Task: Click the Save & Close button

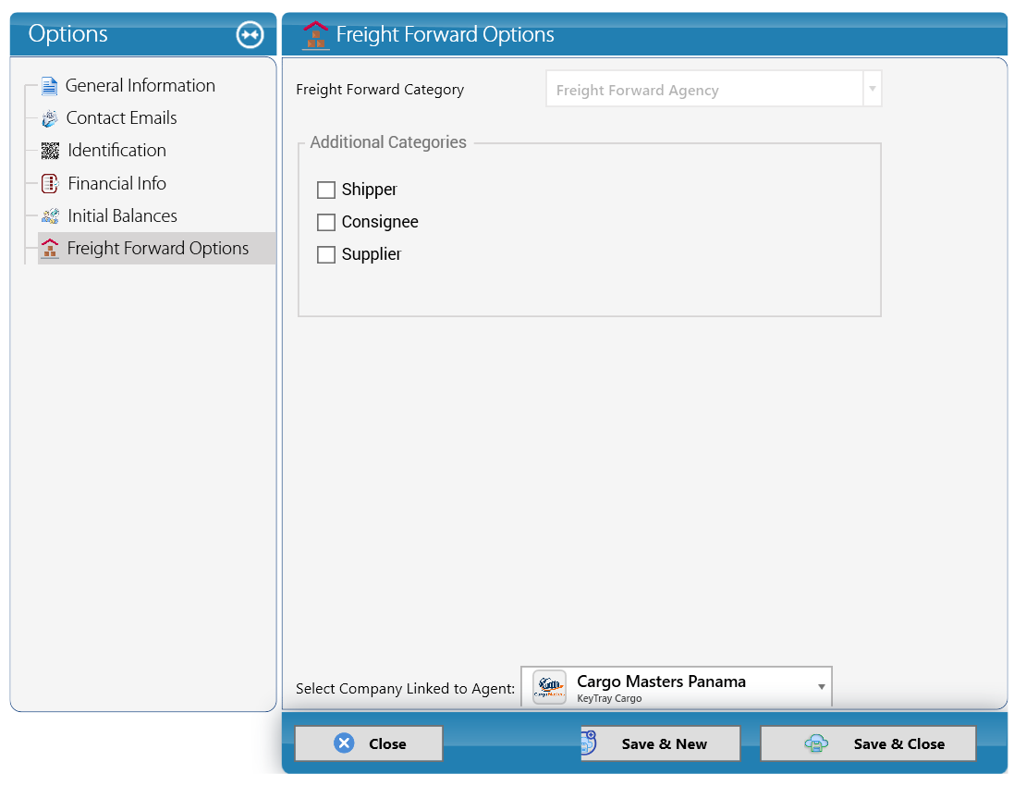Action: coord(868,743)
